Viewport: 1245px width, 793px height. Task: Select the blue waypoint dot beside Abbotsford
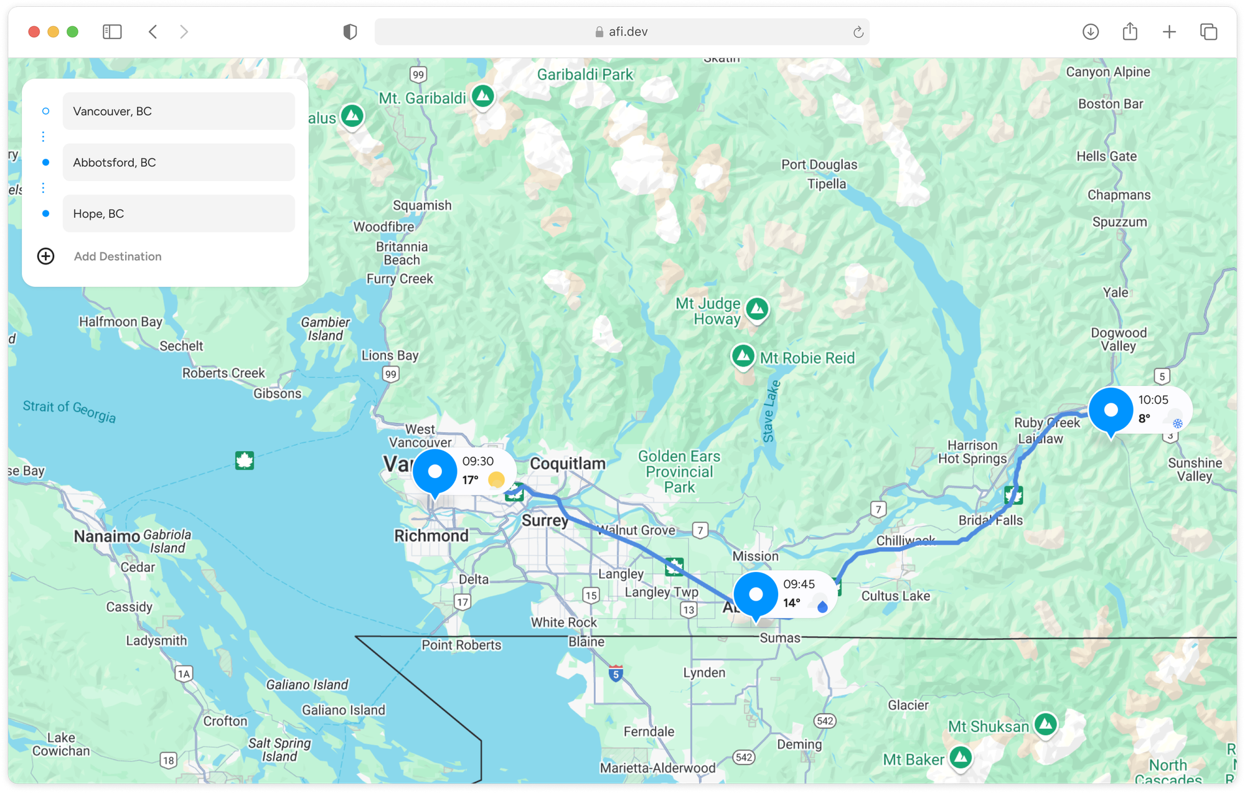(x=45, y=162)
